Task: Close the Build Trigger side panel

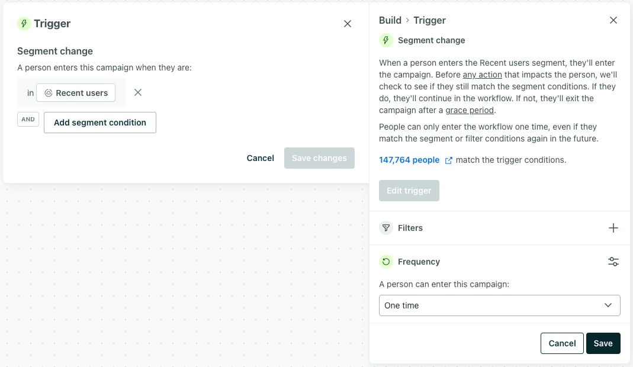Action: point(613,20)
